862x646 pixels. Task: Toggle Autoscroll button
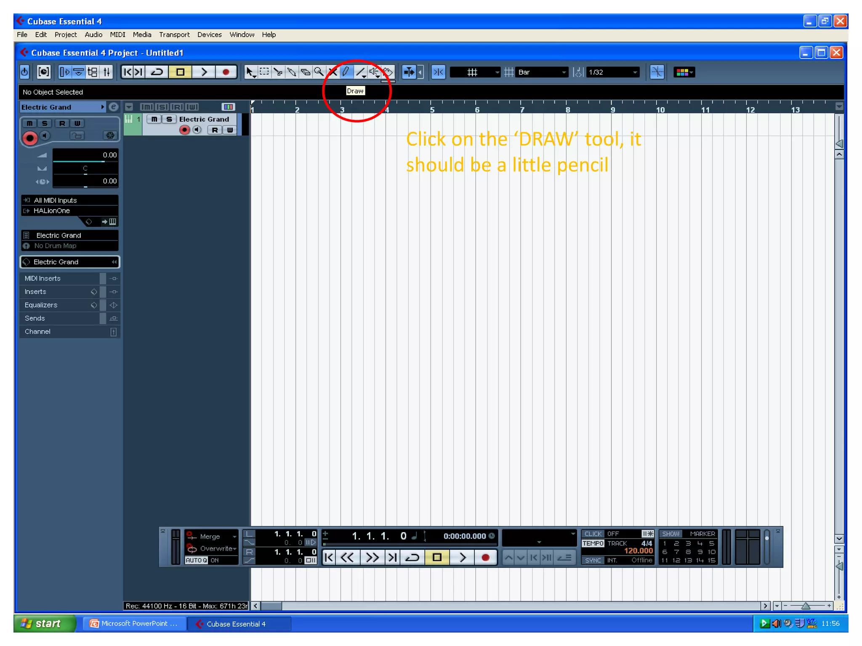pyautogui.click(x=409, y=72)
